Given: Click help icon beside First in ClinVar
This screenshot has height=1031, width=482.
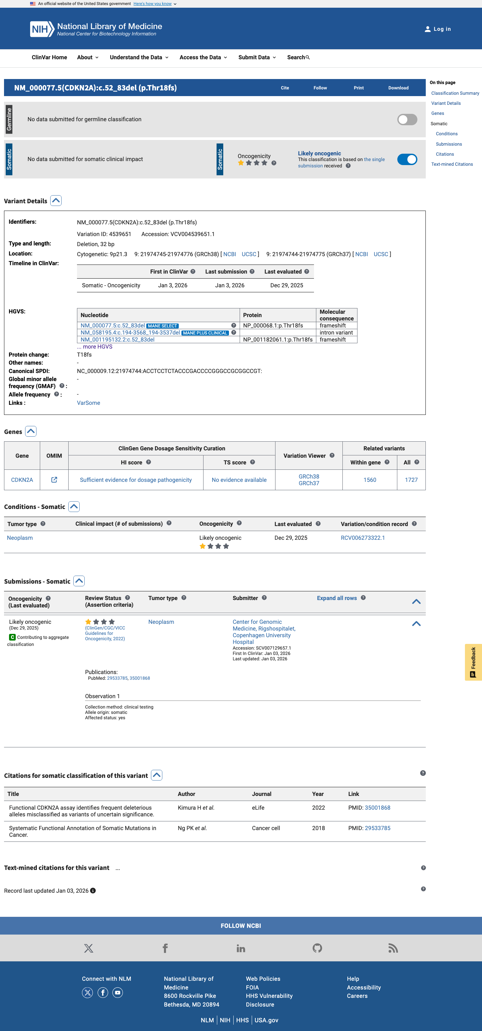Looking at the screenshot, I should (x=193, y=271).
